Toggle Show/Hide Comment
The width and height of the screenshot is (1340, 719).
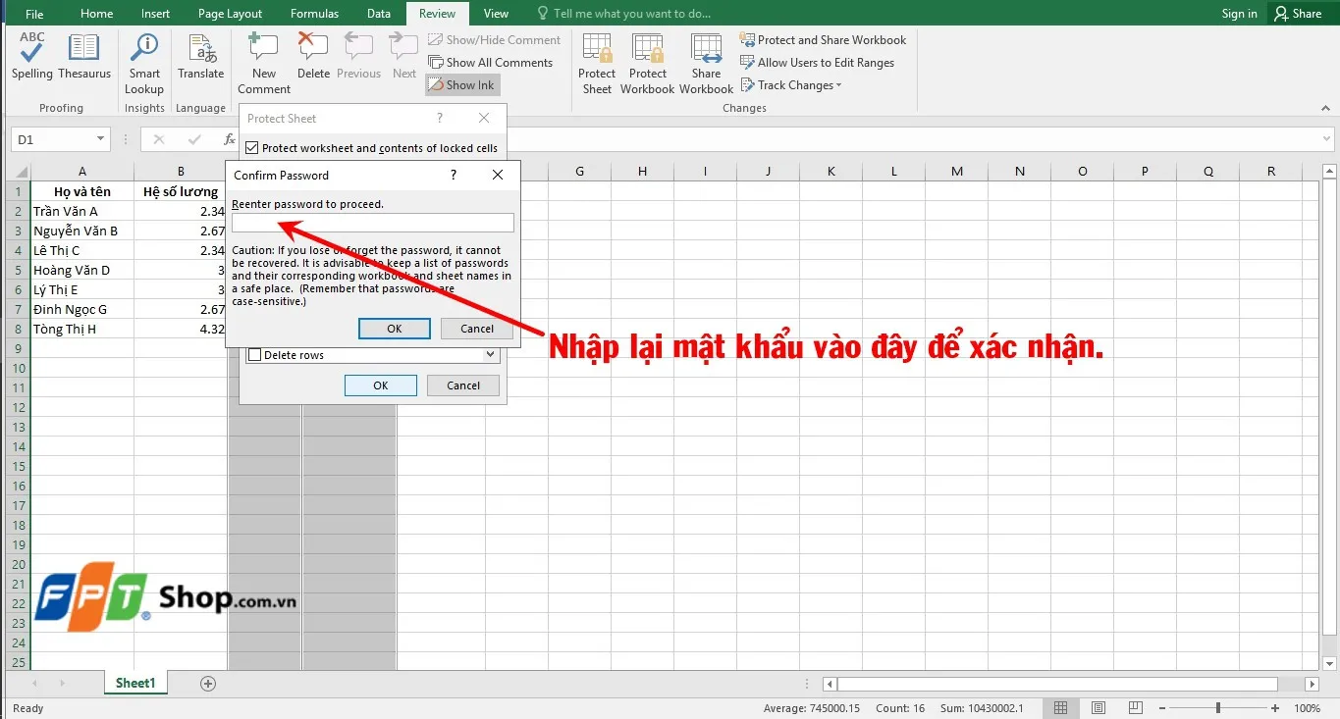(494, 40)
